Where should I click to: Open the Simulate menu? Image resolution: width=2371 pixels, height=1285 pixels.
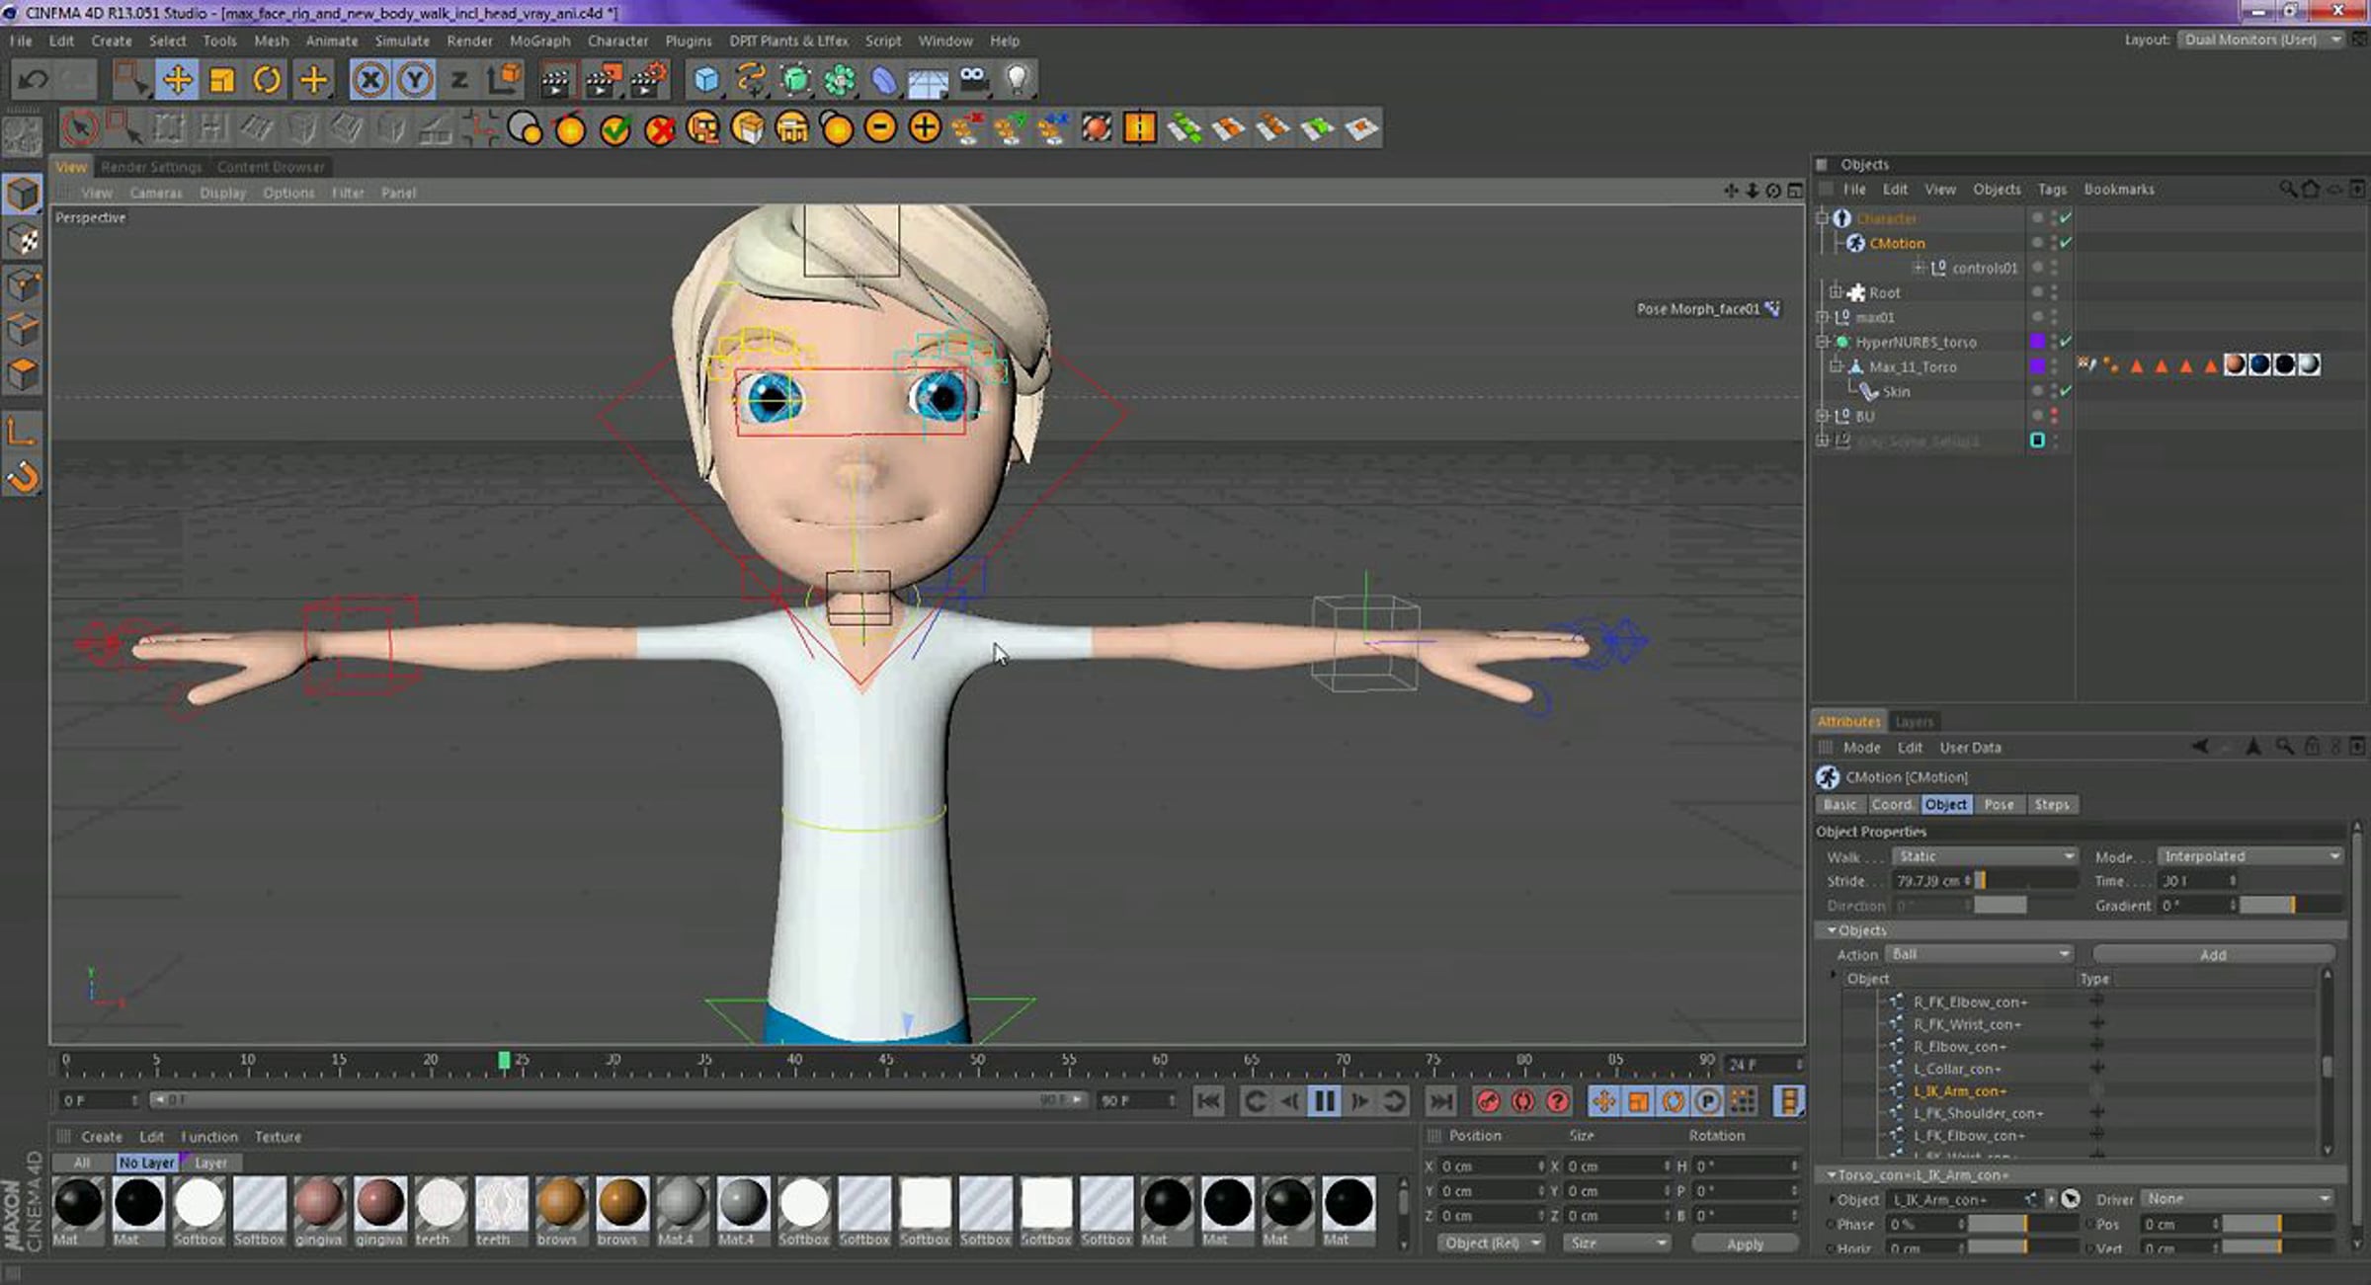402,40
